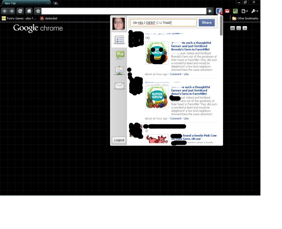Open the Brenda's farm FarmVille story link

pos(191,46)
